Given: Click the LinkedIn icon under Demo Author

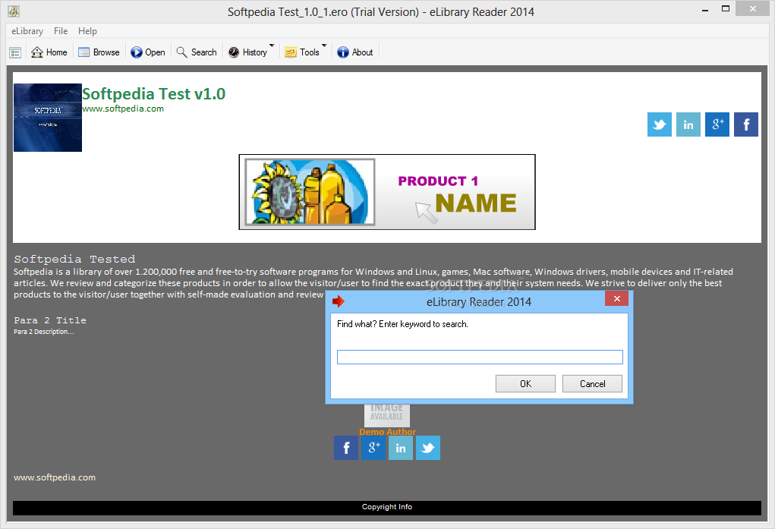Looking at the screenshot, I should coord(401,448).
